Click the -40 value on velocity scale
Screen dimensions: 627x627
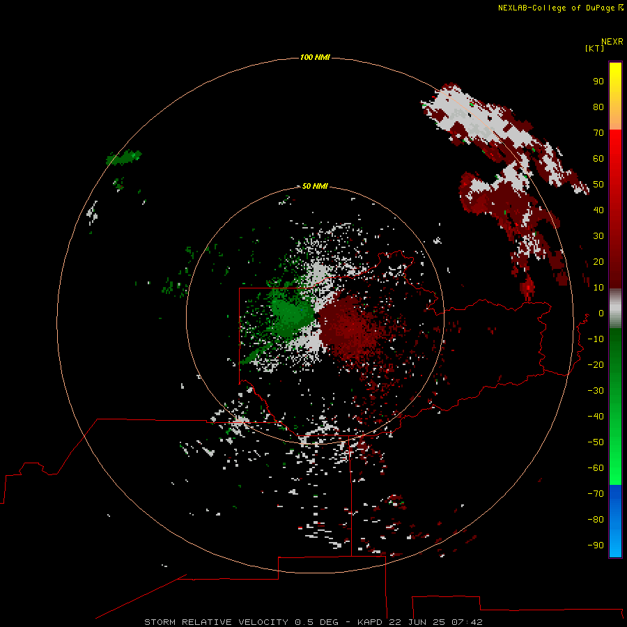pyautogui.click(x=596, y=417)
